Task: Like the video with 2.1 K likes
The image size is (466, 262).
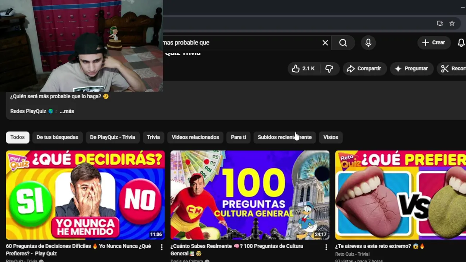Action: 303,68
